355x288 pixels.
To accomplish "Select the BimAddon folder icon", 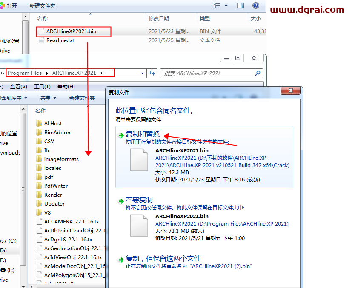I will pyautogui.click(x=39, y=132).
